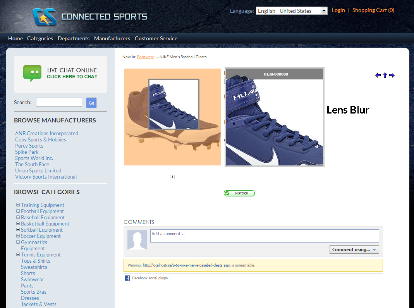Image resolution: width=414 pixels, height=308 pixels.
Task: Expand the Basketball Equipment category
Action: click(x=18, y=224)
